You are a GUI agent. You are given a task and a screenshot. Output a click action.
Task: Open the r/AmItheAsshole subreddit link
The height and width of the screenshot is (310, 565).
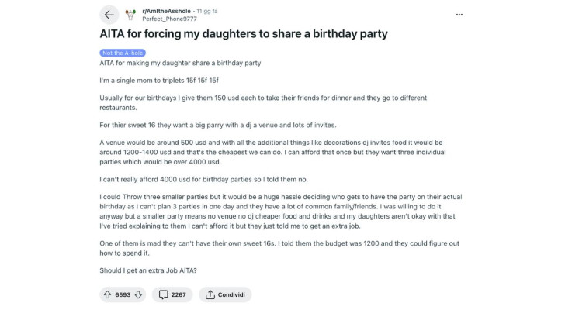click(165, 11)
